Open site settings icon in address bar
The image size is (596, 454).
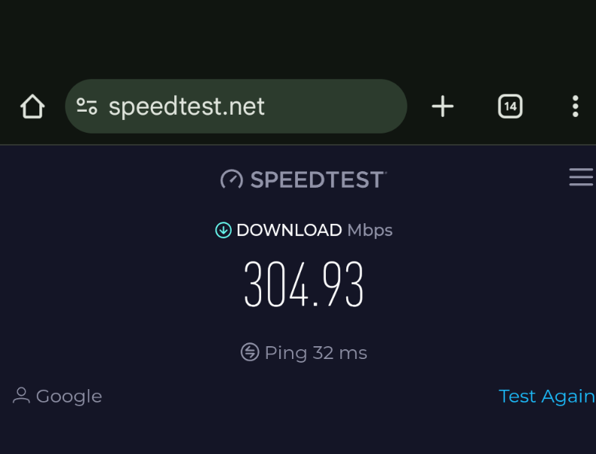point(87,106)
